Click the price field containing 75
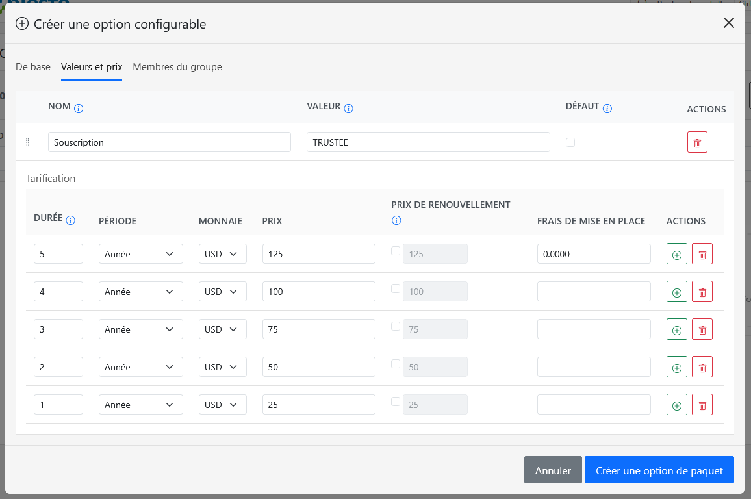Viewport: 751px width, 499px height. click(x=319, y=329)
